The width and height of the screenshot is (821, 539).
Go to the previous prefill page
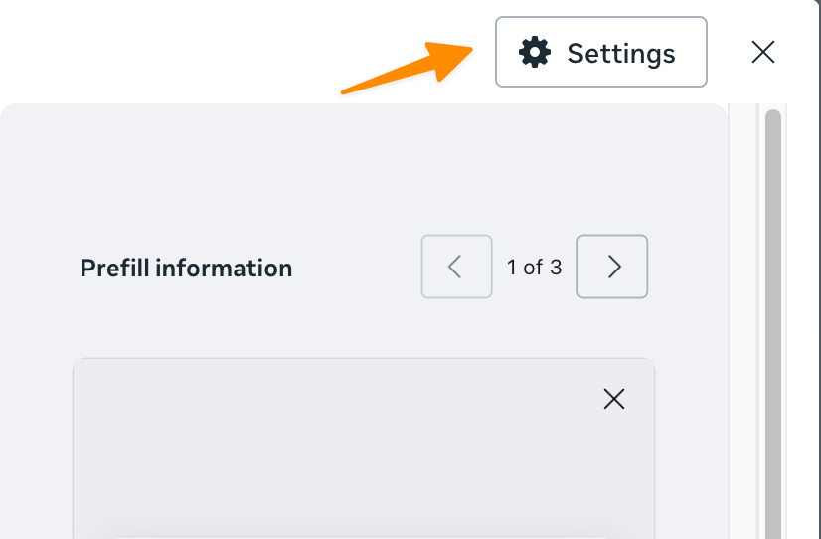click(x=456, y=267)
